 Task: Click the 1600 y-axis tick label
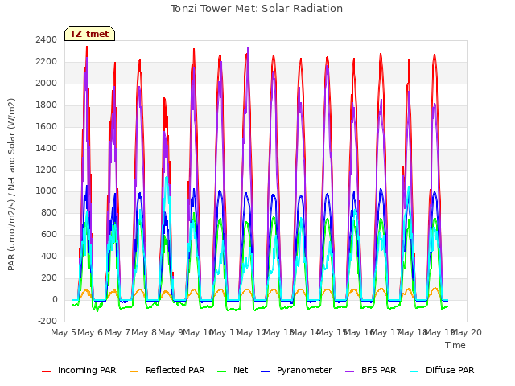pos(47,126)
